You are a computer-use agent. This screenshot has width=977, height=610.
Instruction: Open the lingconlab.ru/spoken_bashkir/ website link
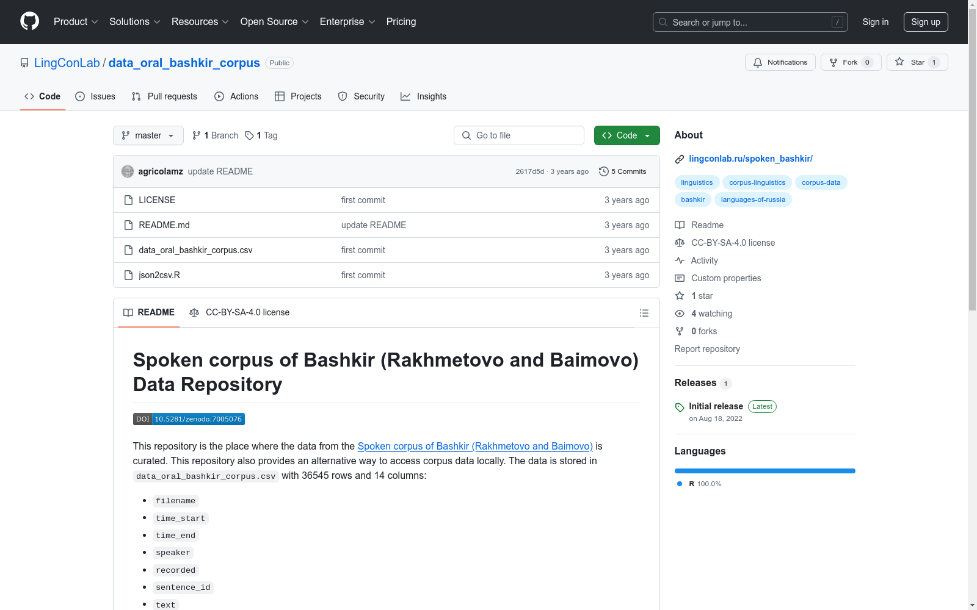750,159
